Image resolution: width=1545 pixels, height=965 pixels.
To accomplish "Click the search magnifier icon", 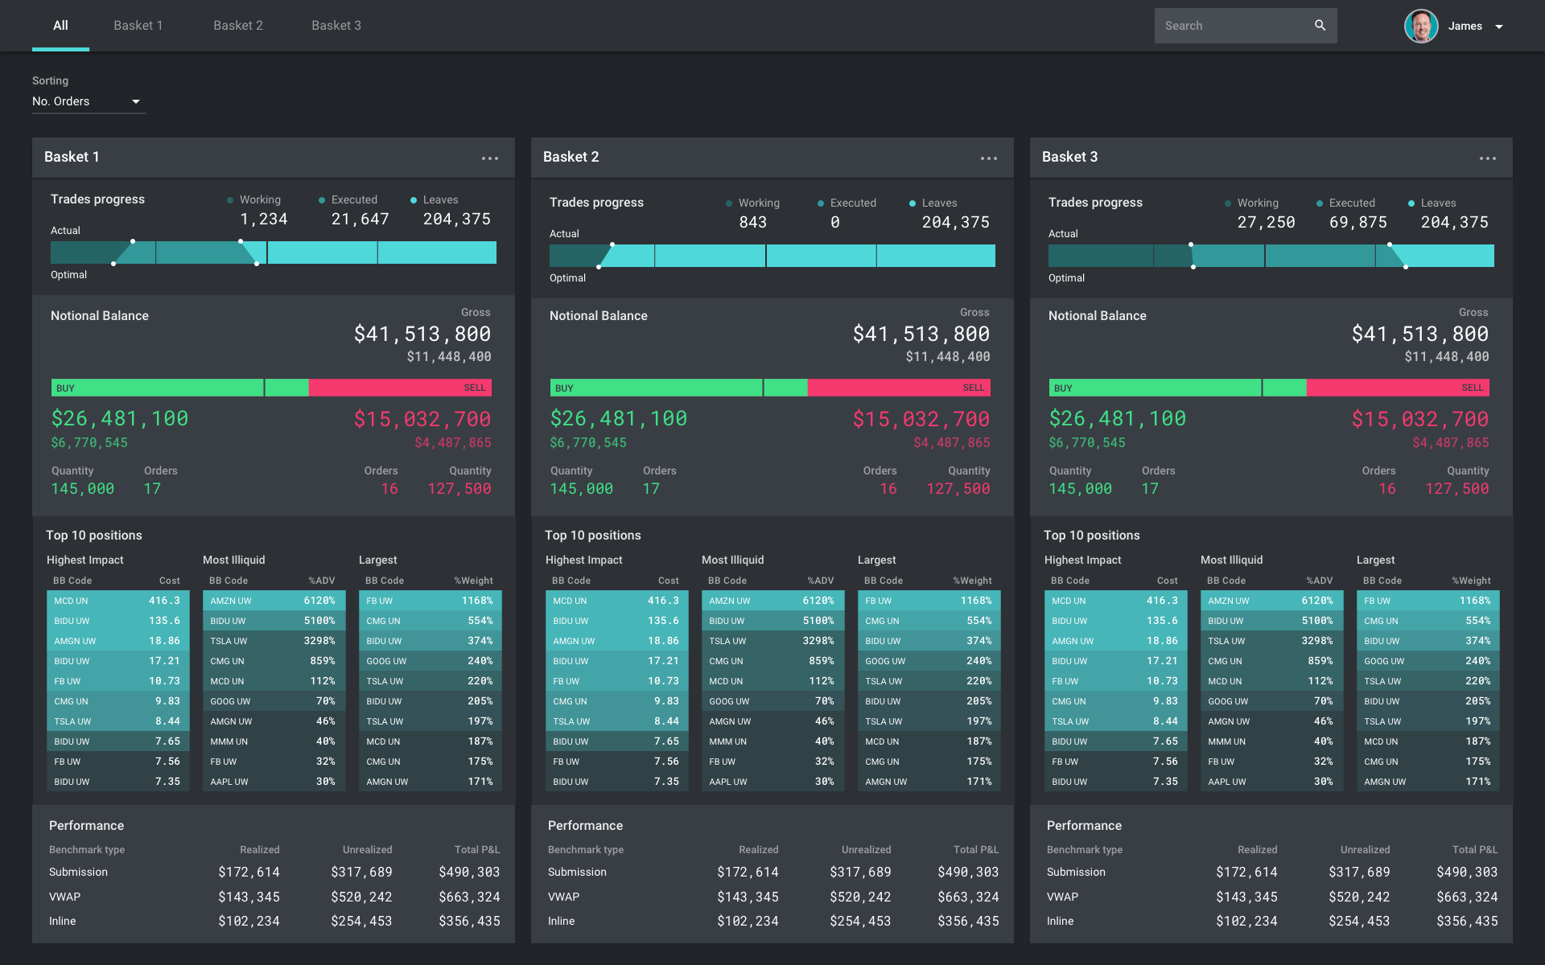I will tap(1320, 26).
